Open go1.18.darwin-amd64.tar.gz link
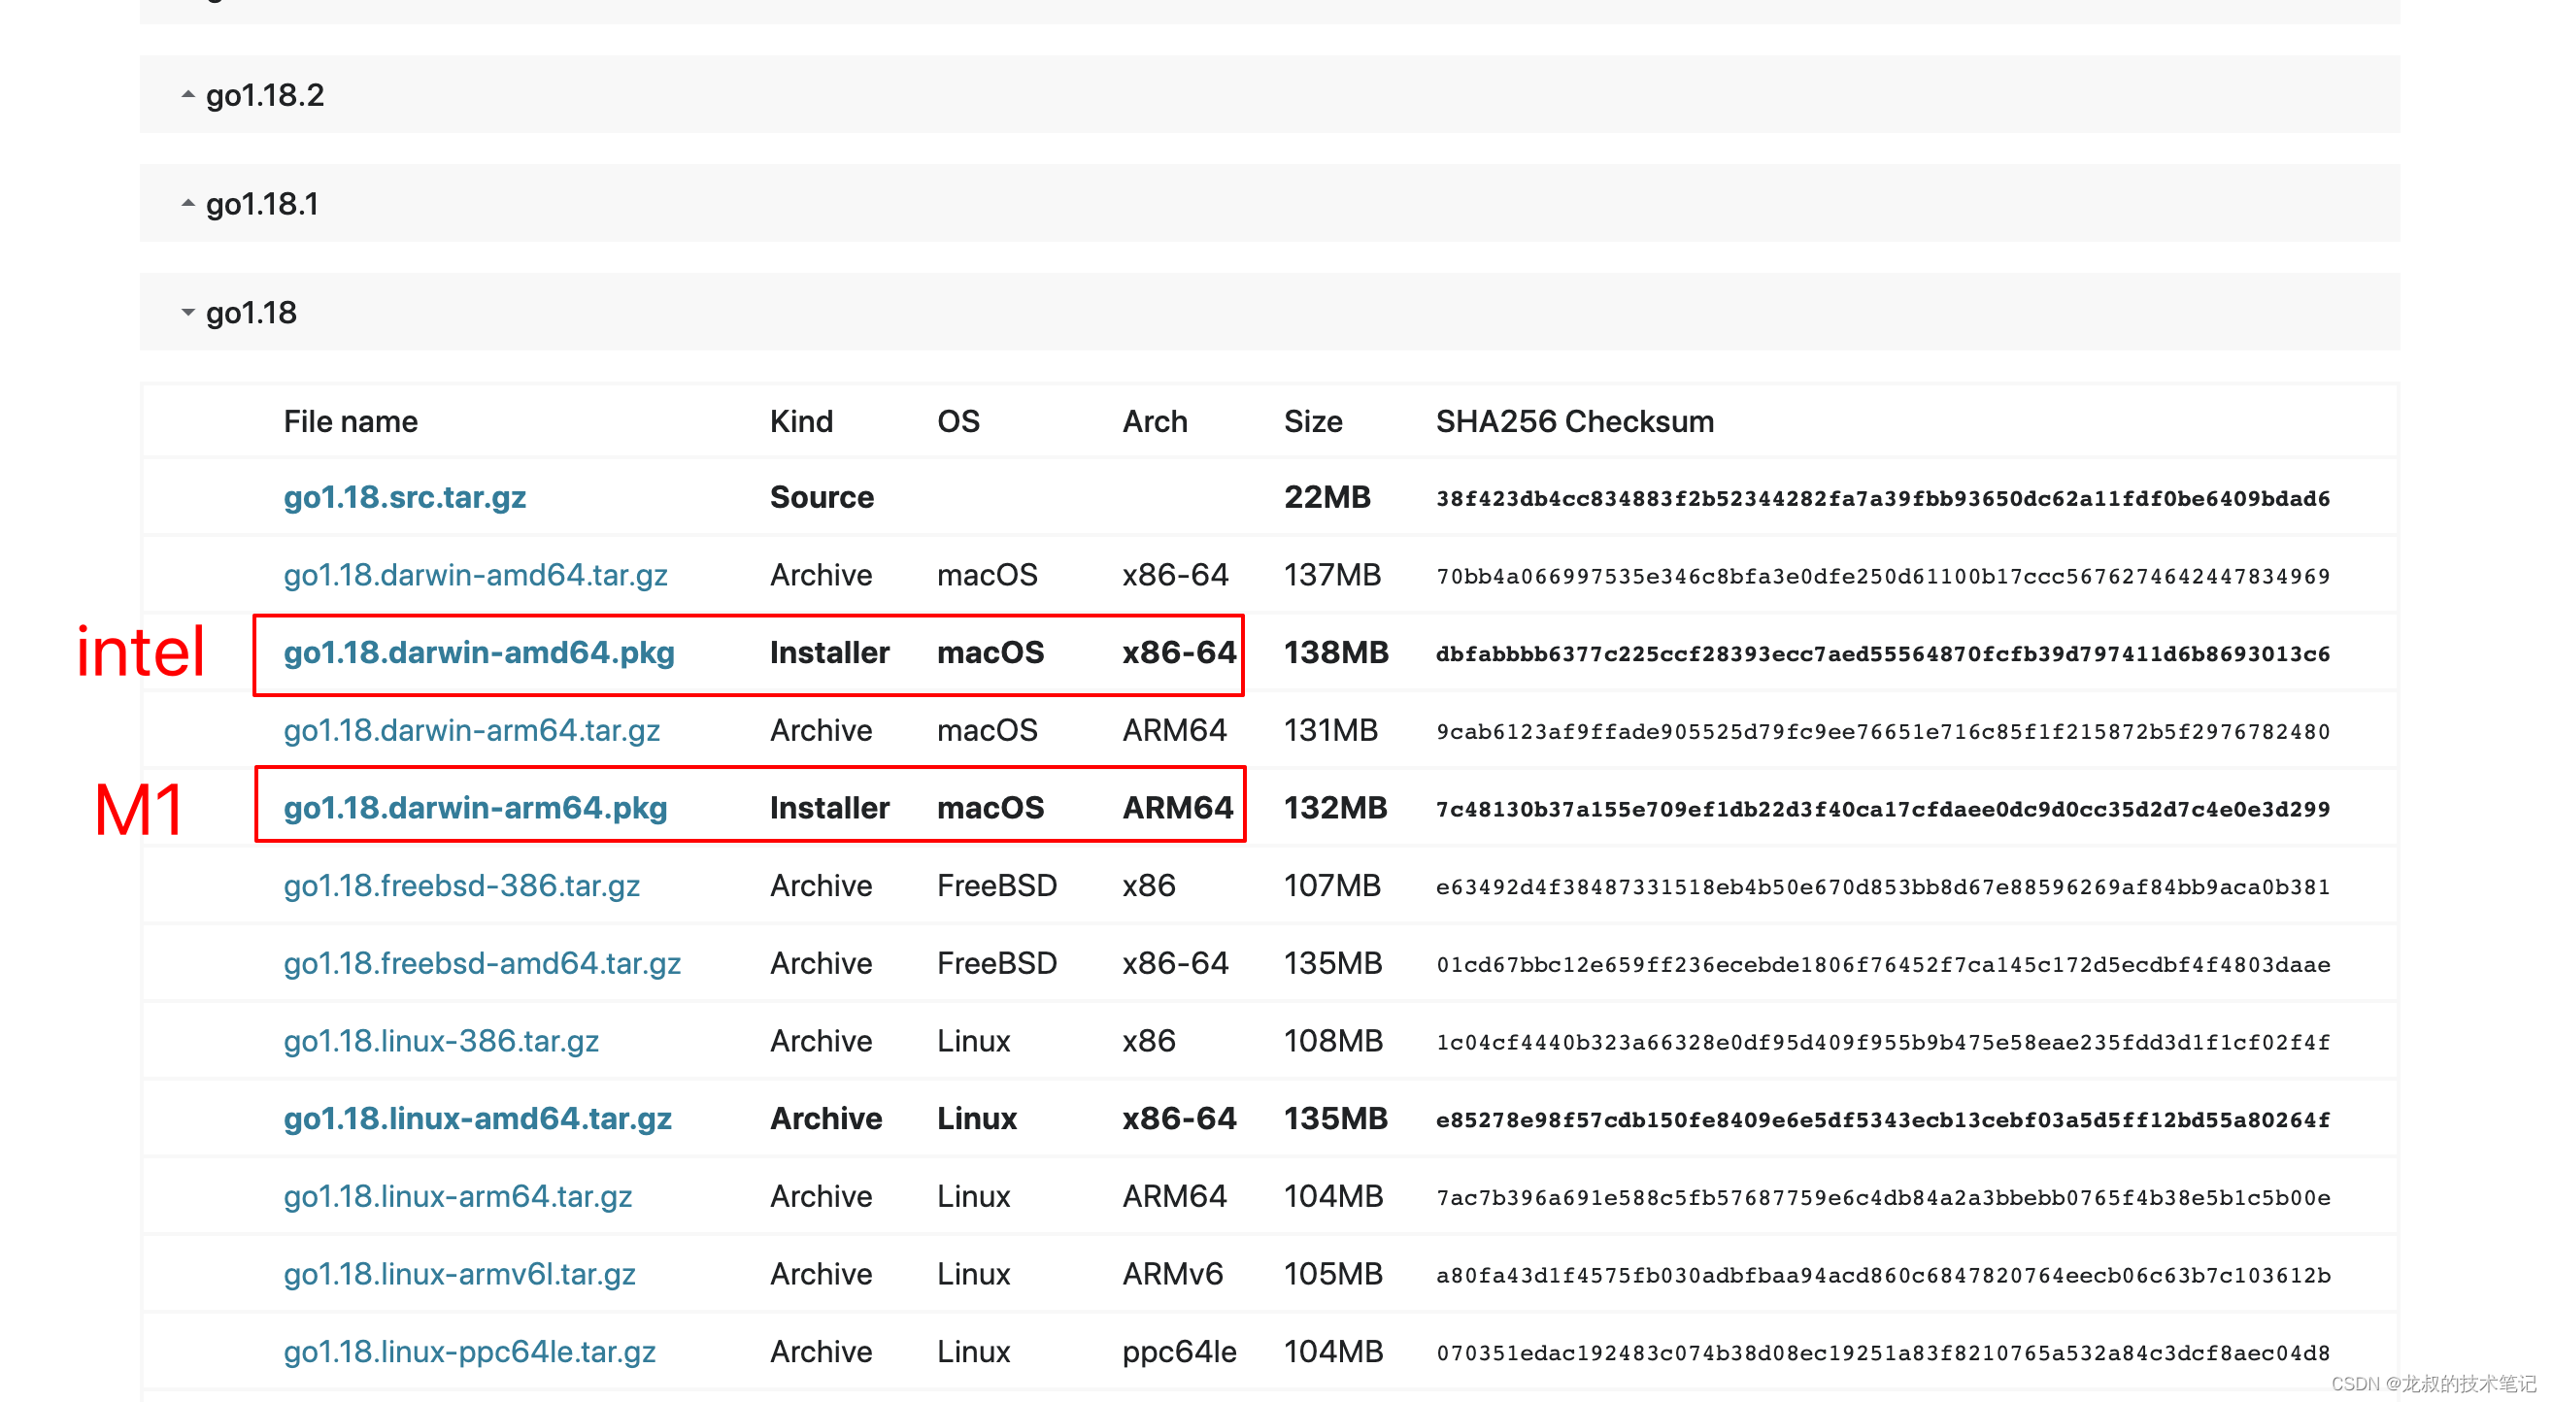The height and width of the screenshot is (1402, 2552). point(476,575)
